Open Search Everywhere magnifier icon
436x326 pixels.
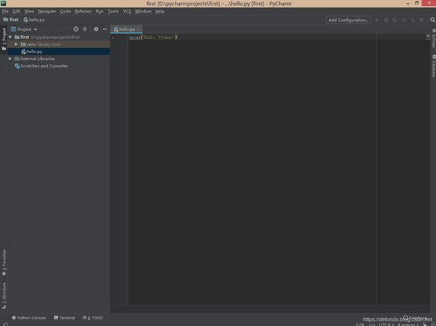click(433, 20)
